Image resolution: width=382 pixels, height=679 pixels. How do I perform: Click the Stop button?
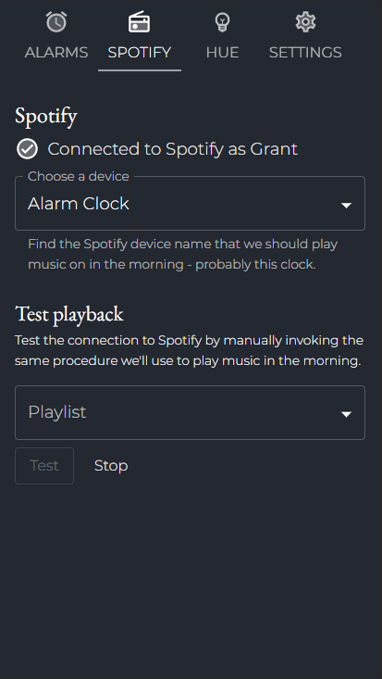click(x=111, y=466)
